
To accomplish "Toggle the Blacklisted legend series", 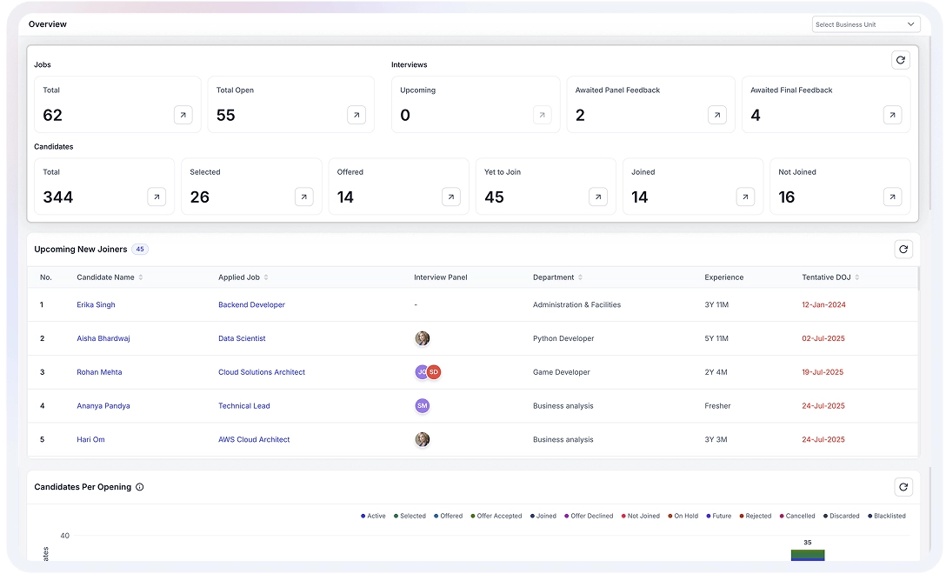I will point(887,516).
